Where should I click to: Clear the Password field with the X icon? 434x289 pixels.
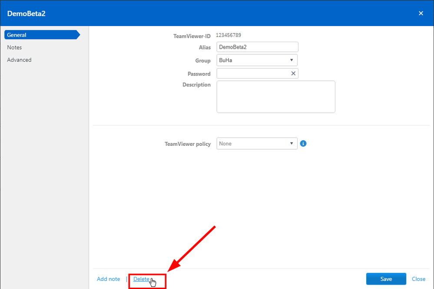(293, 73)
